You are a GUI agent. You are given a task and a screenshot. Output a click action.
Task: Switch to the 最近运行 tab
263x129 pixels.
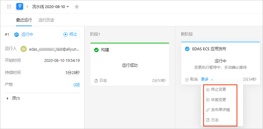[24, 20]
